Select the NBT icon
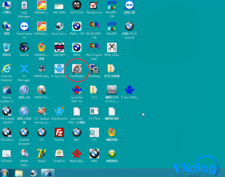Viewport: 225px width, 177px height. click(x=77, y=132)
